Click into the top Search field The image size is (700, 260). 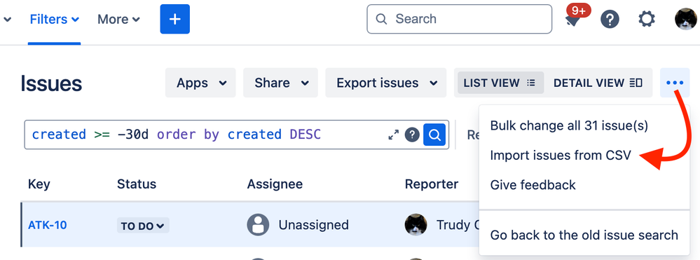(x=460, y=19)
